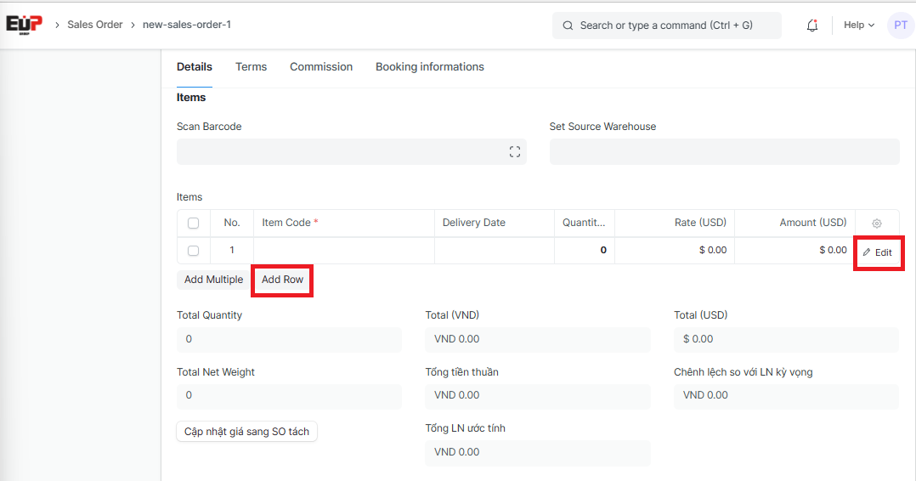
Task: Focus the Scan Barcode input field
Action: click(x=340, y=152)
